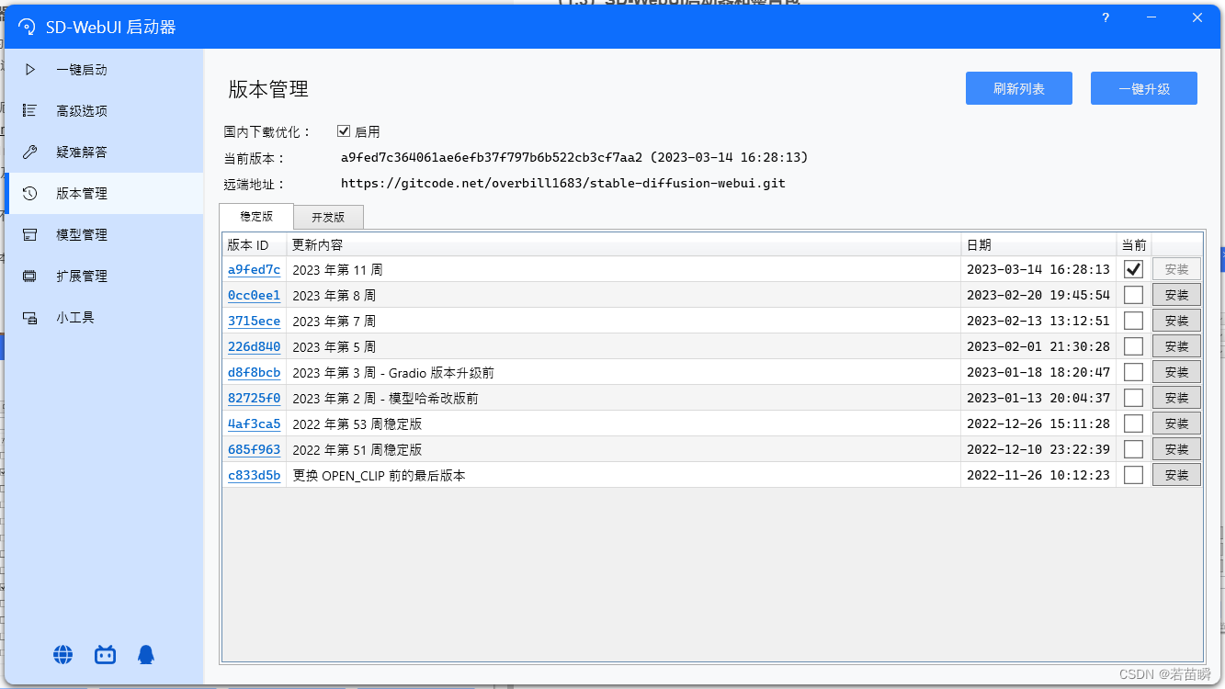Install version 0cc0ee1 with 安装 button
The width and height of the screenshot is (1225, 689).
pyautogui.click(x=1176, y=295)
